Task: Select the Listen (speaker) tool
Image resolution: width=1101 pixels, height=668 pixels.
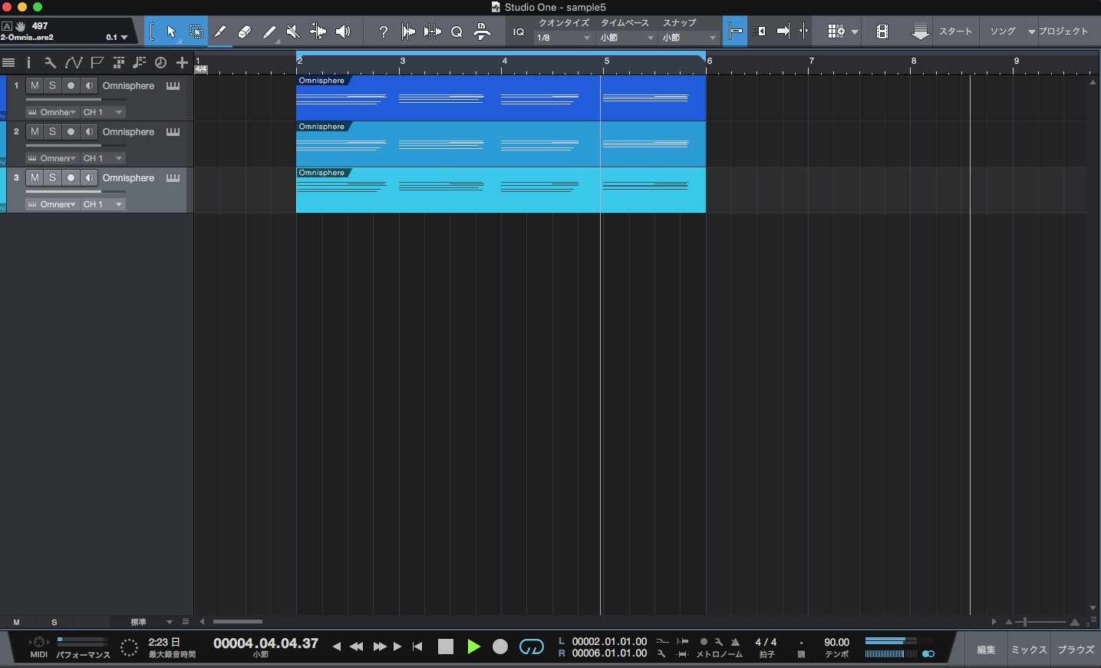Action: (343, 31)
